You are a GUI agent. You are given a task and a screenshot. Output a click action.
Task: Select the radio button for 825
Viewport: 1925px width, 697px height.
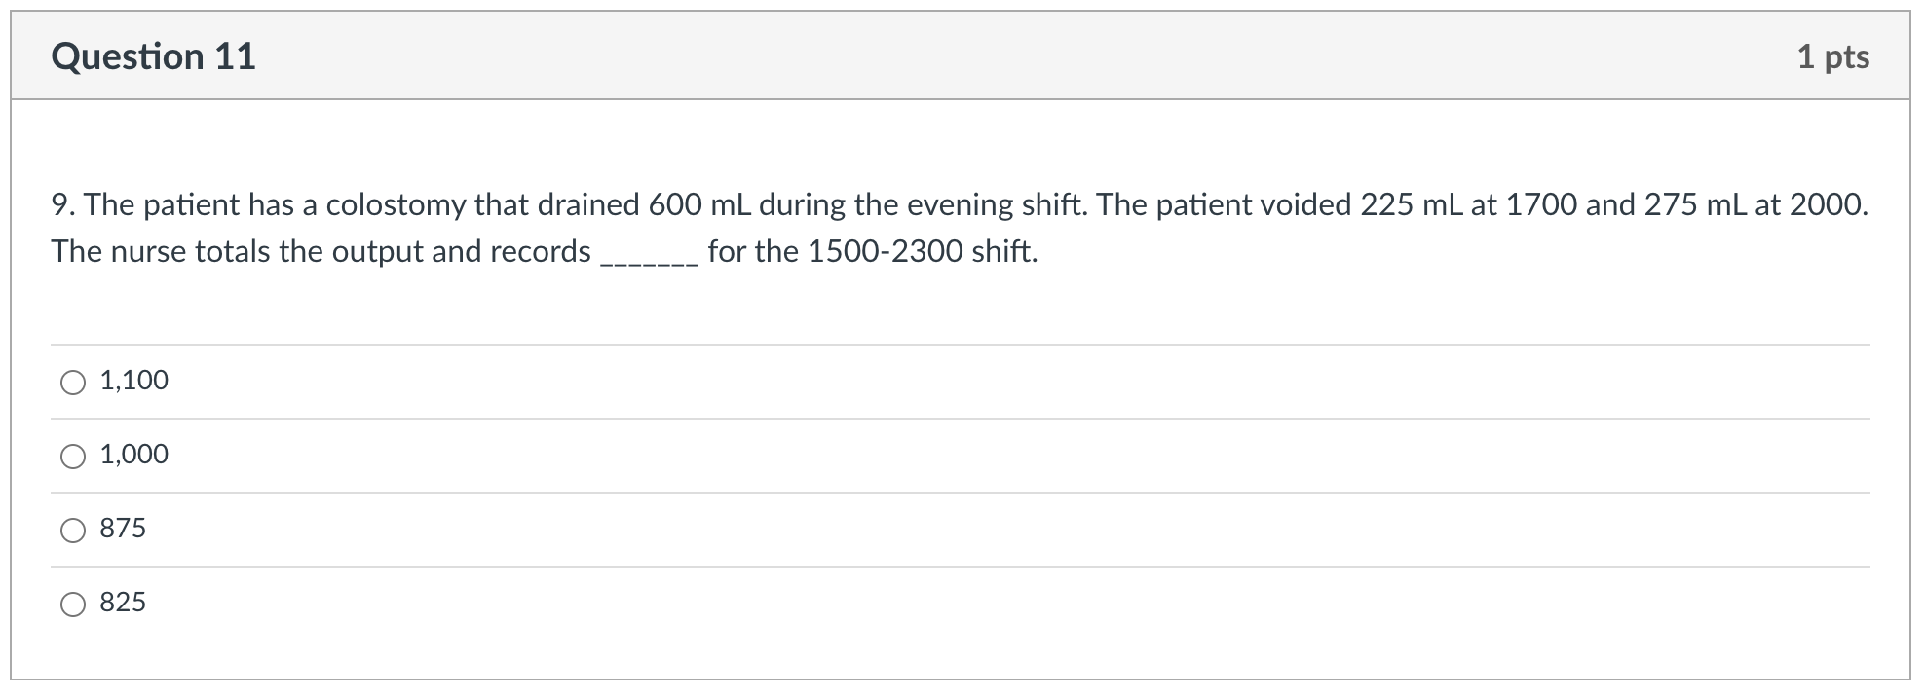[71, 604]
